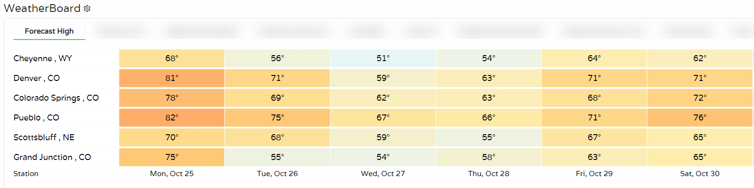The height and width of the screenshot is (188, 754).
Task: Select the Forecast High tab
Action: pyautogui.click(x=49, y=31)
